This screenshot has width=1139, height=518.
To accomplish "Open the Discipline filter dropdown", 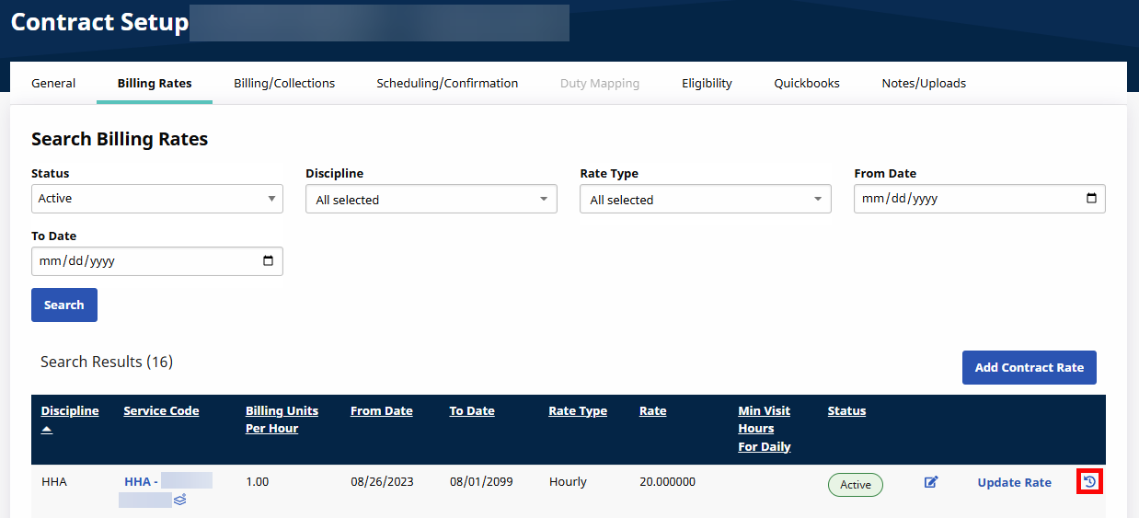I will coord(431,200).
